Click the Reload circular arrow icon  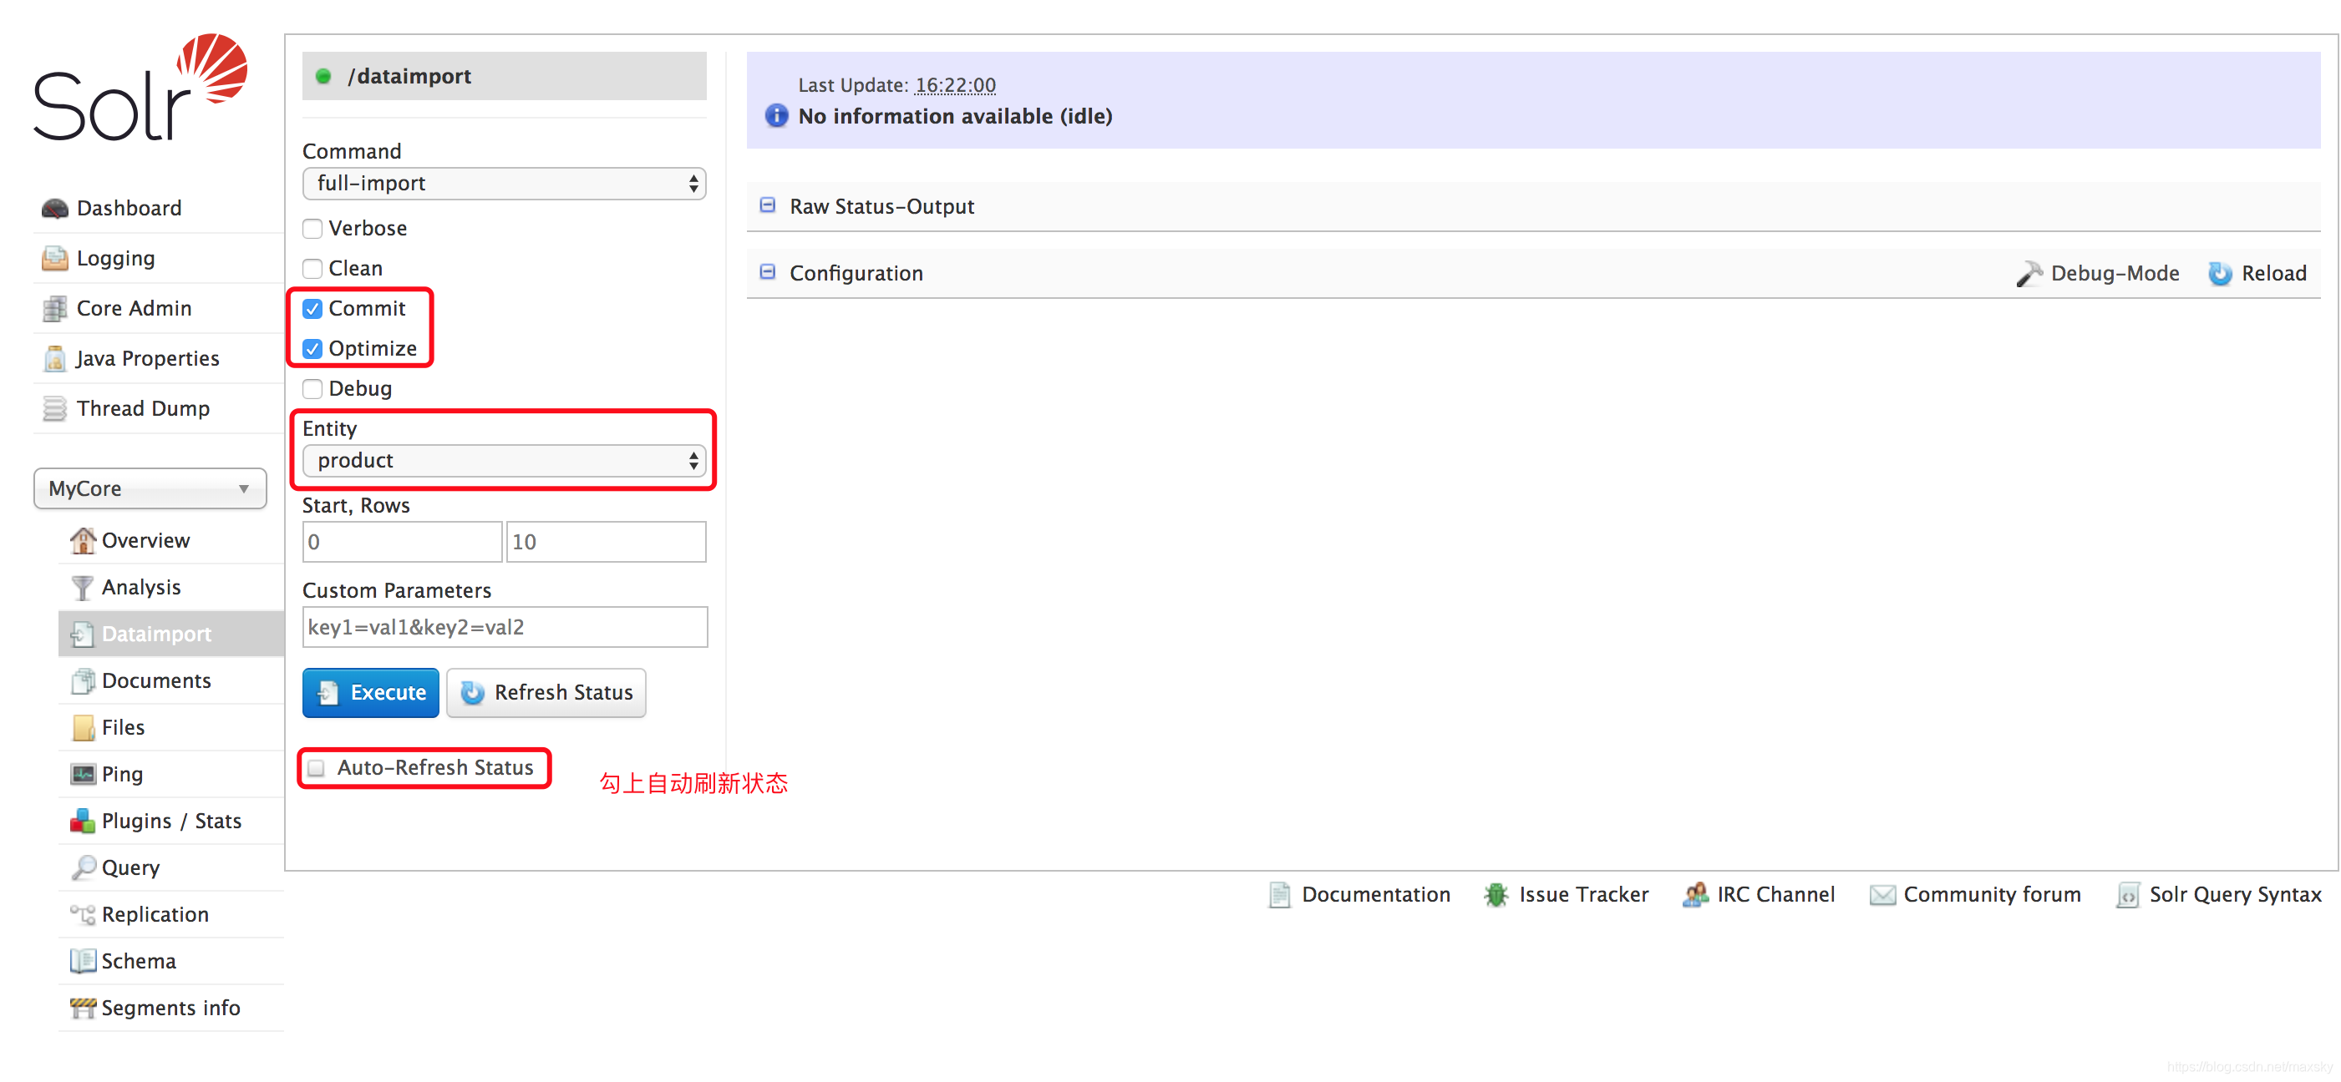tap(2220, 274)
